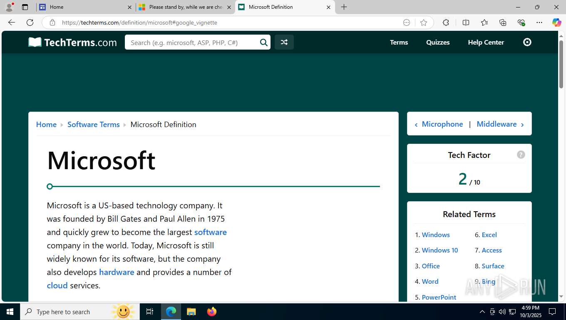Open related term PowerPoint
The height and width of the screenshot is (320, 566).
[x=439, y=297]
